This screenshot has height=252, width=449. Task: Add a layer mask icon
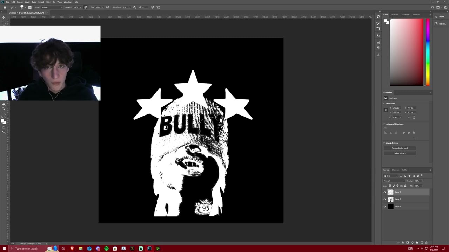(x=407, y=243)
